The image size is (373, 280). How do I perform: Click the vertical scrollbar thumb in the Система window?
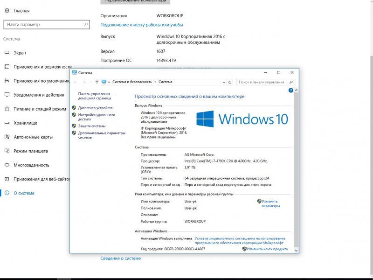[296, 169]
